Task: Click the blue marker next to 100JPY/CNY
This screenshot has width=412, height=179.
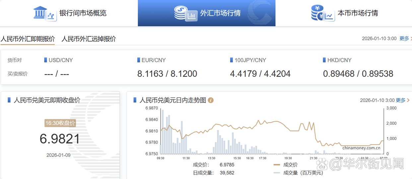Action: tap(232, 60)
